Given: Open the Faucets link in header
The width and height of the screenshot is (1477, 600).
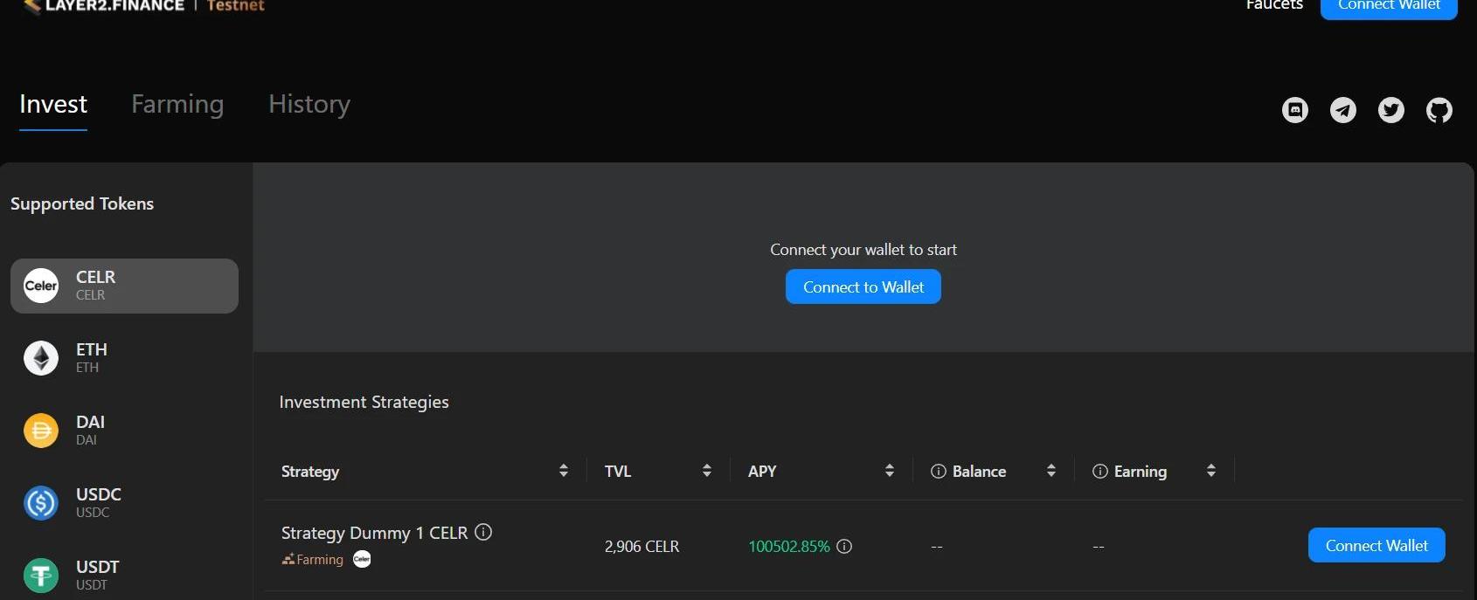Looking at the screenshot, I should 1273,5.
